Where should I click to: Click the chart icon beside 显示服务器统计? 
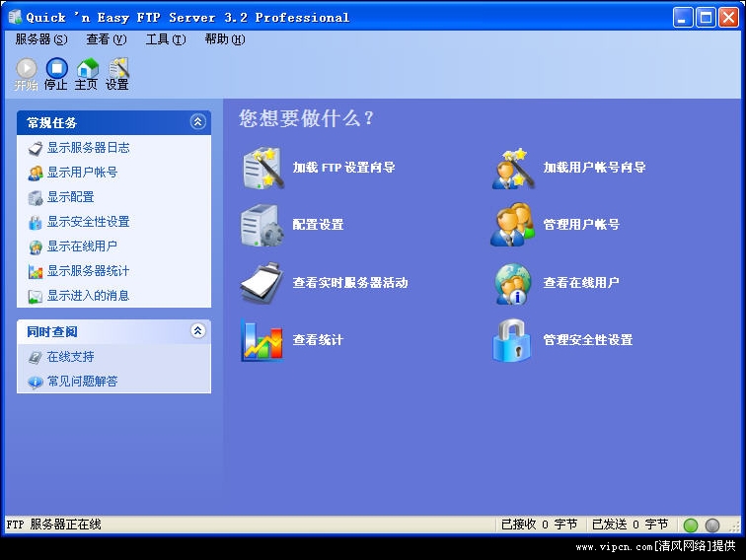[36, 272]
